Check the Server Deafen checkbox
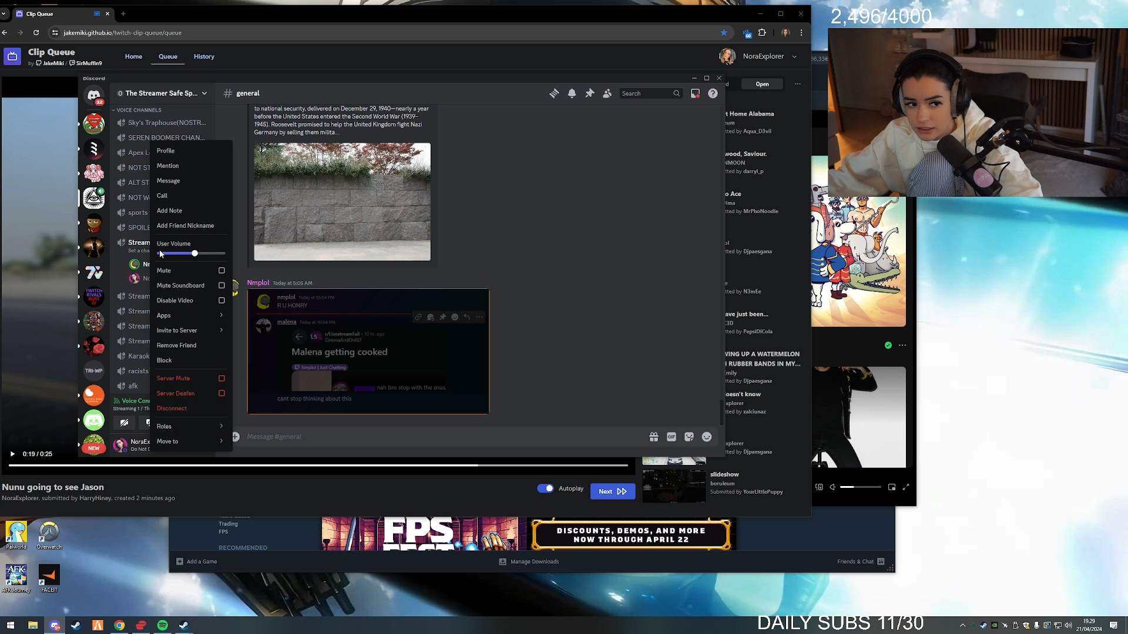The height and width of the screenshot is (634, 1128). 221,393
